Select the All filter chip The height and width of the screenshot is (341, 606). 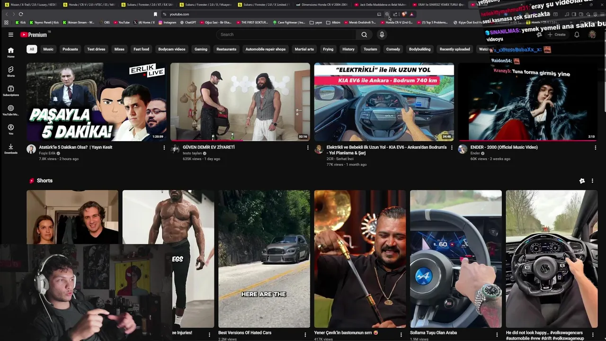tap(32, 49)
